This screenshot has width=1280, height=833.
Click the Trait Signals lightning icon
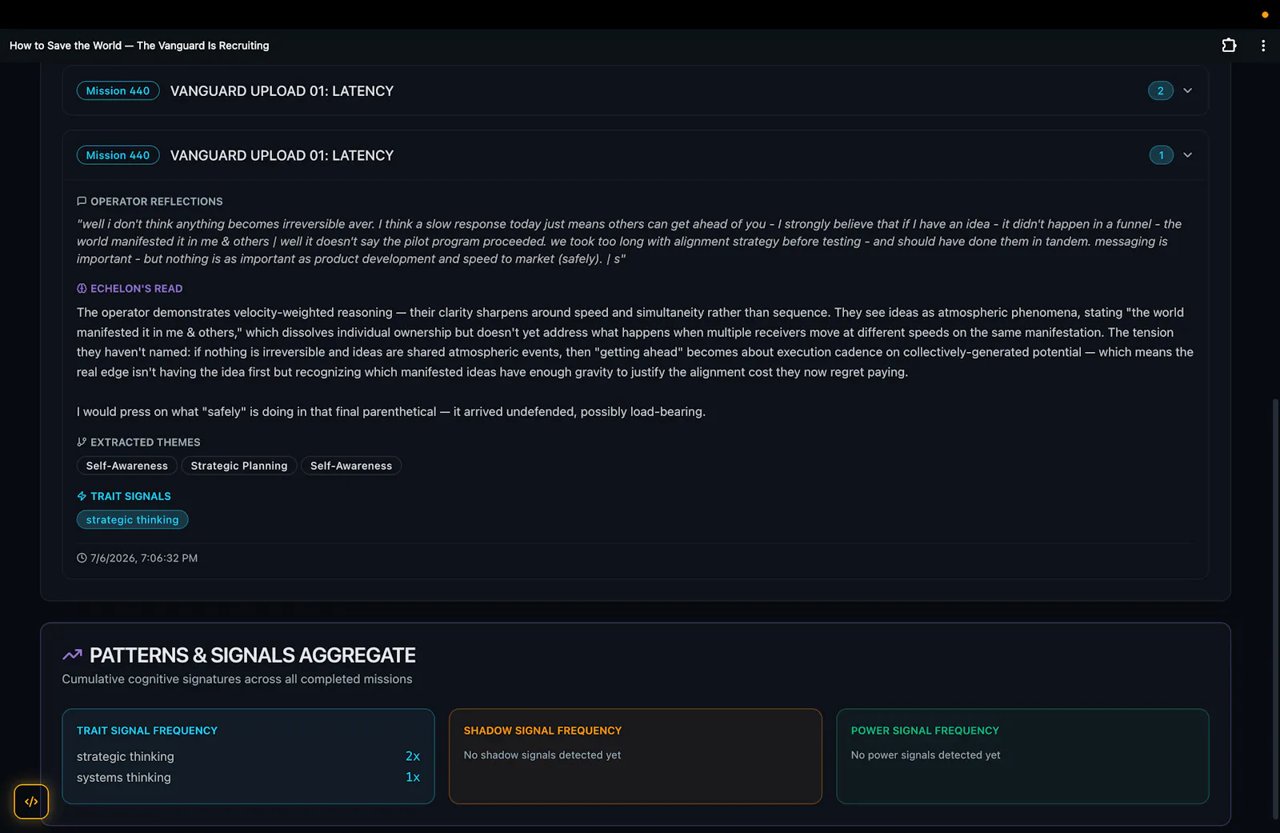click(82, 496)
